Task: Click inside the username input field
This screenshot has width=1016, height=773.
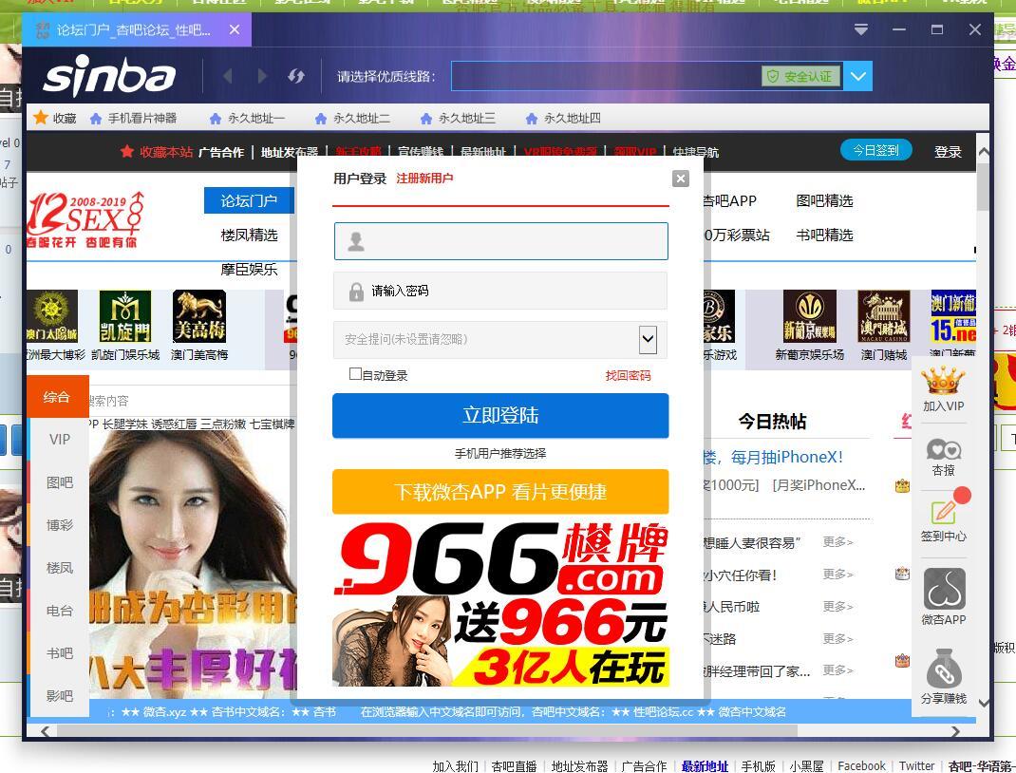Action: click(500, 241)
